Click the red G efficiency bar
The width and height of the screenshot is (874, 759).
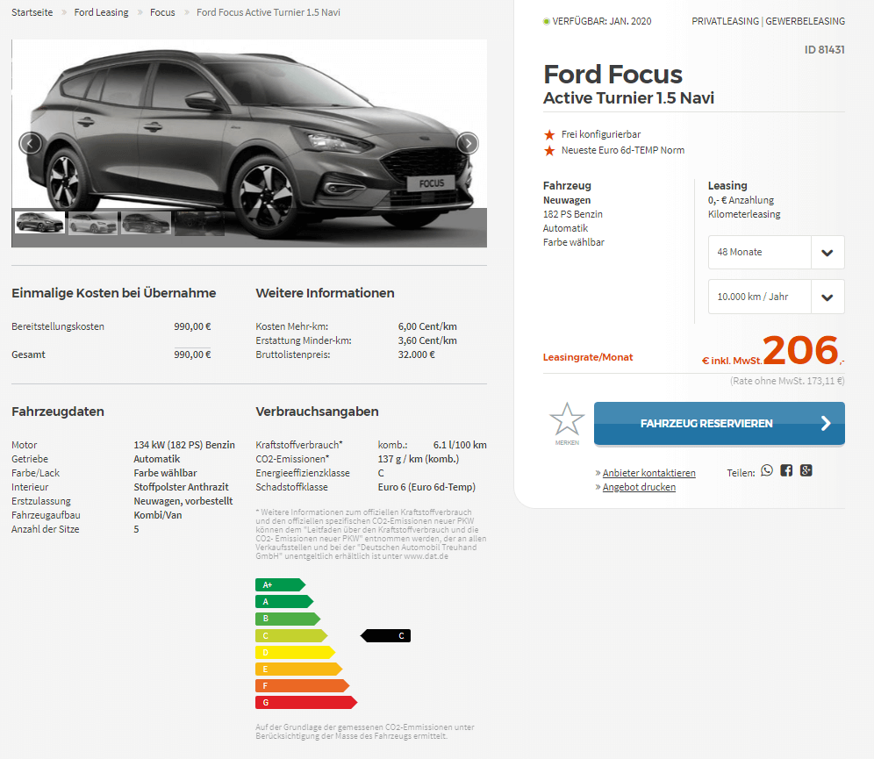point(306,703)
